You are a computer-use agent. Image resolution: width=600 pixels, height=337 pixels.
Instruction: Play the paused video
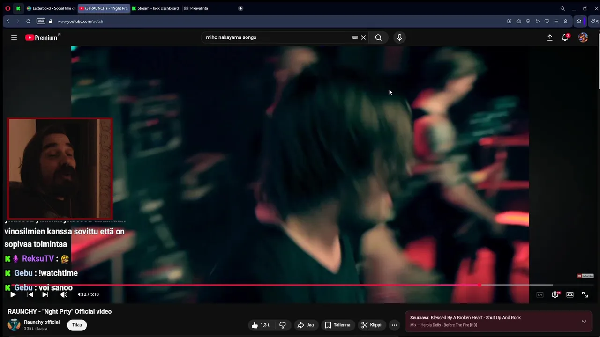(x=13, y=294)
